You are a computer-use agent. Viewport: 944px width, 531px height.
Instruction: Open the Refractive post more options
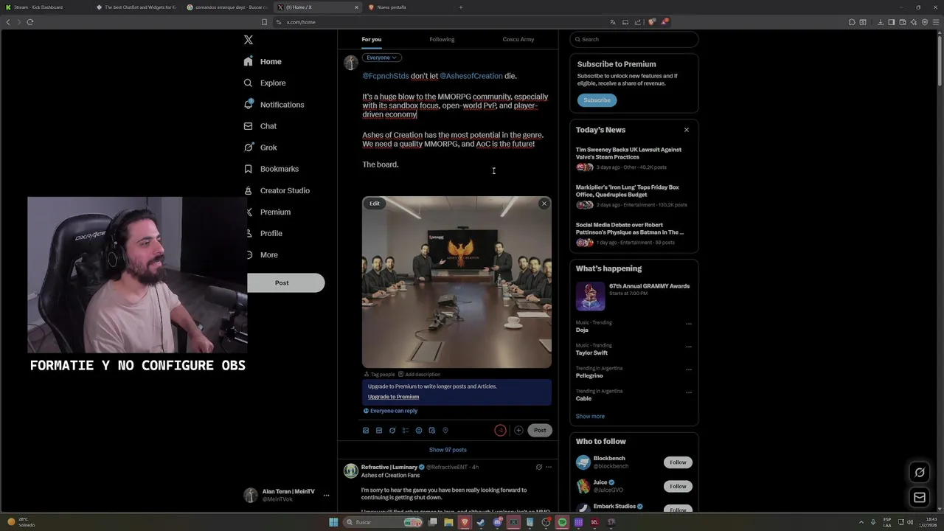549,467
